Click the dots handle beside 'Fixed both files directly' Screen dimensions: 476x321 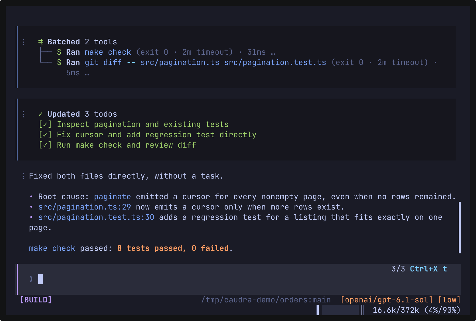[23, 176]
